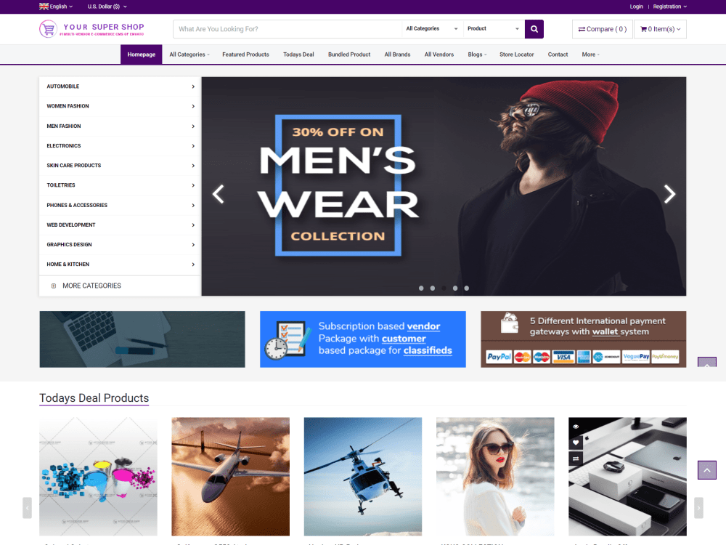
Task: Open All Brands menu item
Action: click(397, 54)
